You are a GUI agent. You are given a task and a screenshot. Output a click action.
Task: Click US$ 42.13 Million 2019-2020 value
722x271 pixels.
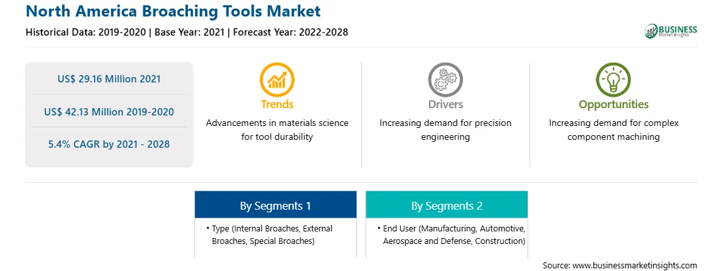coord(109,111)
